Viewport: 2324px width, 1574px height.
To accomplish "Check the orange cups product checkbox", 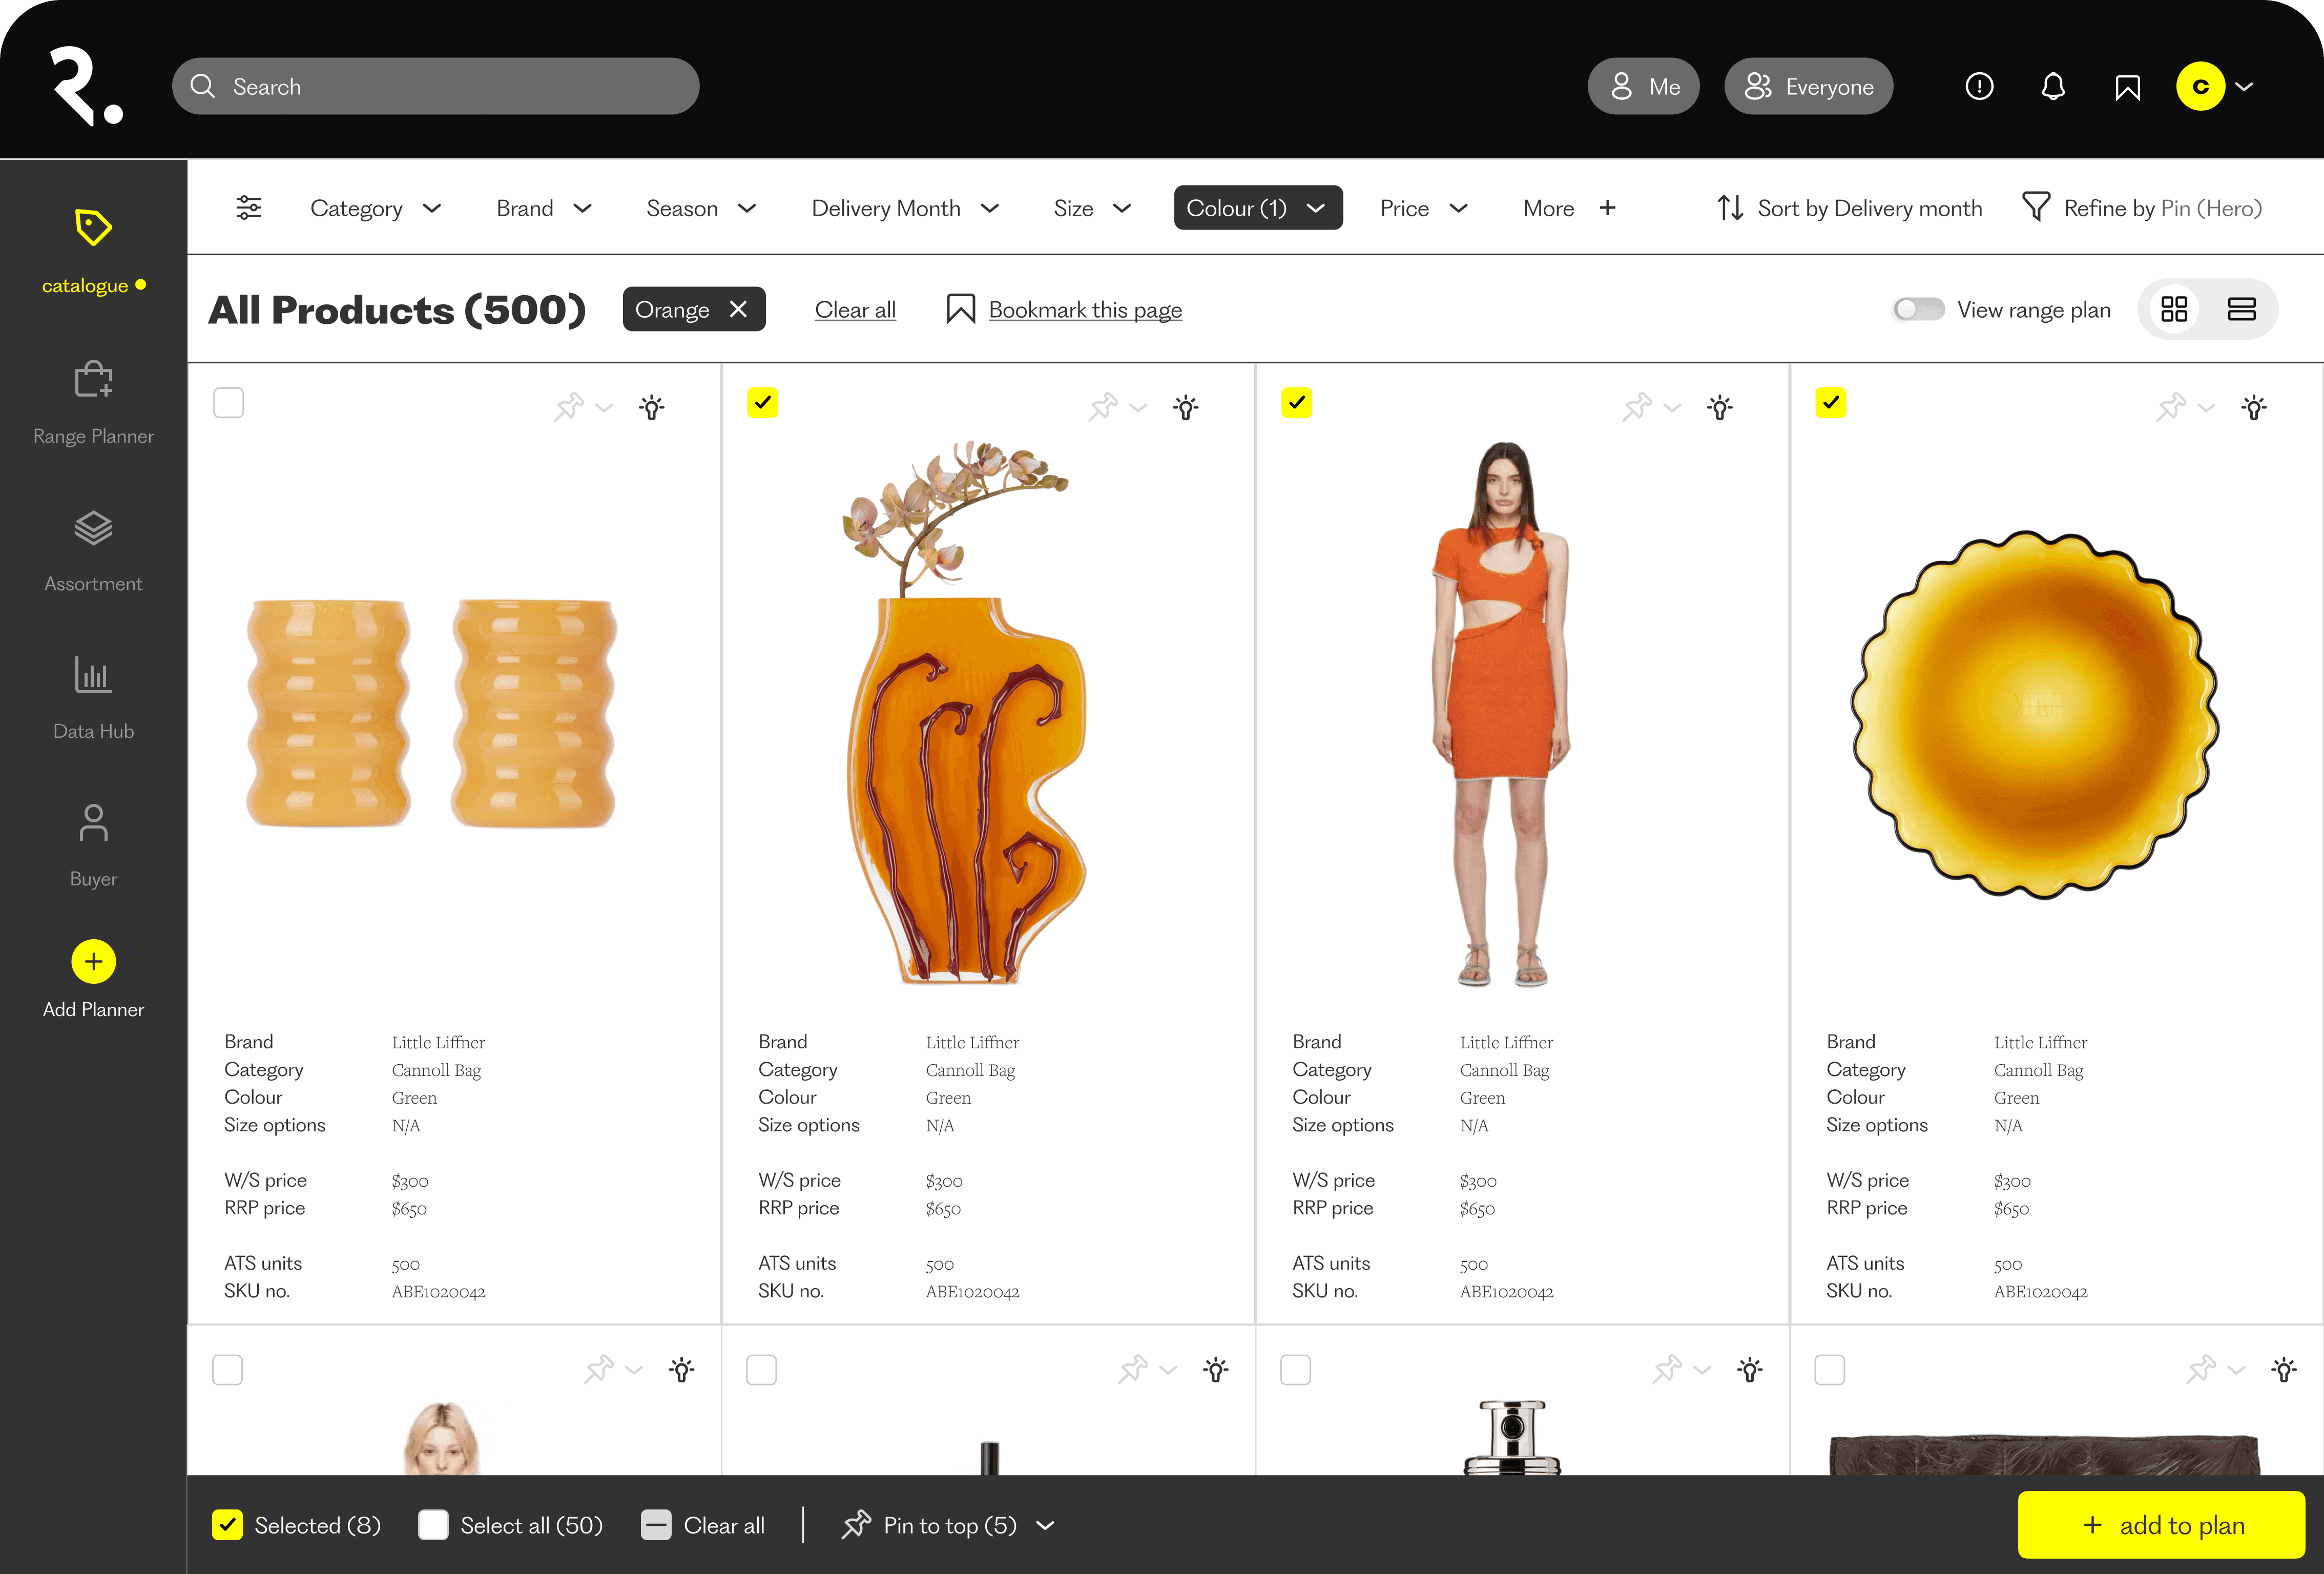I will pyautogui.click(x=229, y=403).
